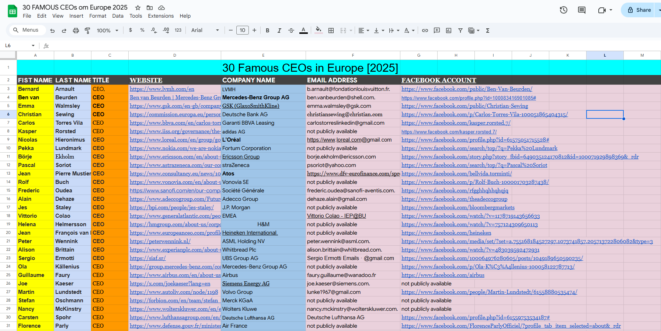Open facebook.com/heineken link
The width and height of the screenshot is (661, 331).
[x=446, y=233]
